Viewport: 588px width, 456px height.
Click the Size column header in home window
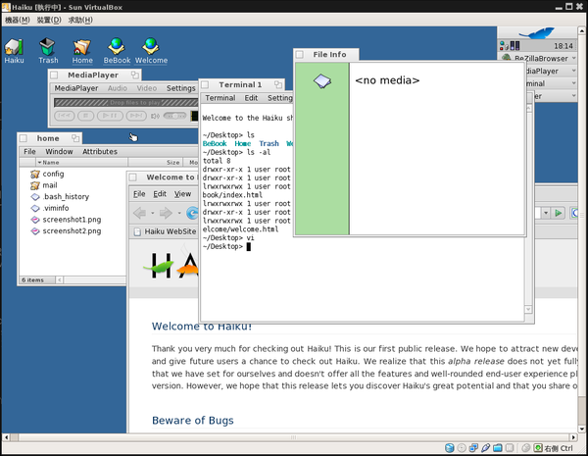(155, 162)
